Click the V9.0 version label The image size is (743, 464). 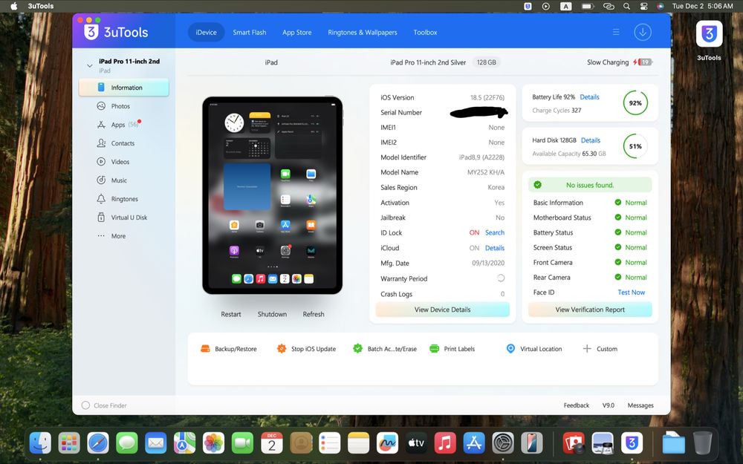click(609, 405)
